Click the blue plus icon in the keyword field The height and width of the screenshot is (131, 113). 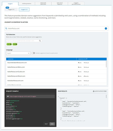point(106,28)
